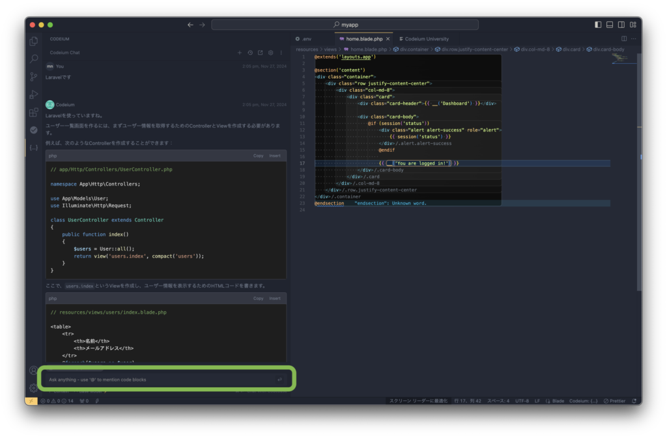The image size is (667, 438).
Task: Click the editor vertical scrollbar
Action: click(639, 172)
